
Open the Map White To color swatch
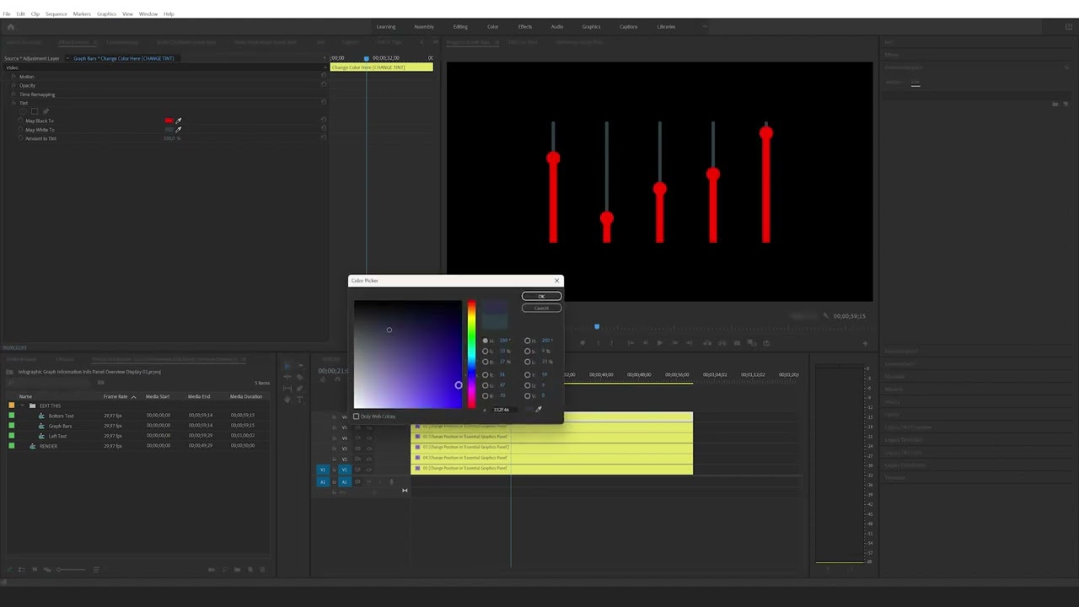click(169, 130)
